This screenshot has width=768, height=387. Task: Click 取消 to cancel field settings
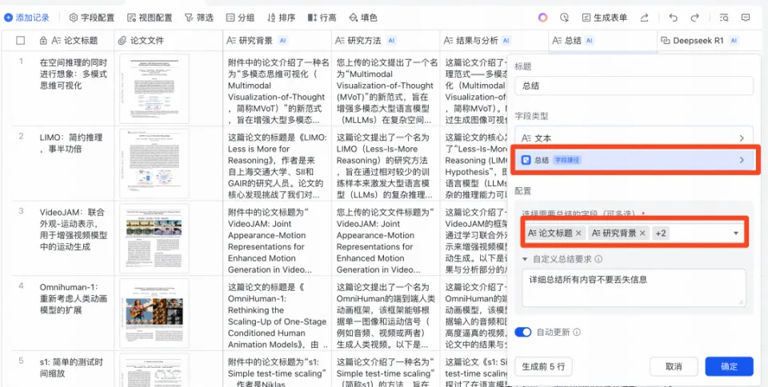[674, 366]
